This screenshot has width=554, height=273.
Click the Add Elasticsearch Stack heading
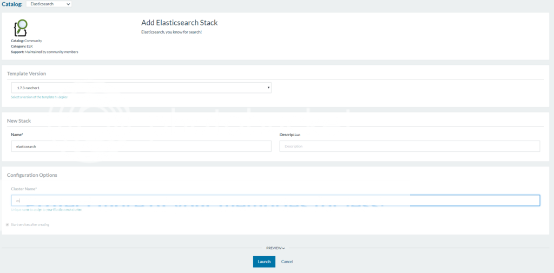179,23
